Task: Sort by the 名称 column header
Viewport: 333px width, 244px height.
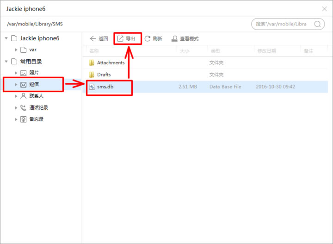Action: 94,51
